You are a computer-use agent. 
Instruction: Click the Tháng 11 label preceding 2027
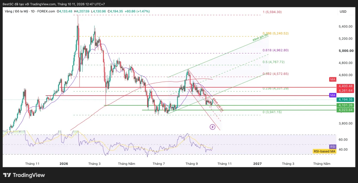[x=225, y=164]
